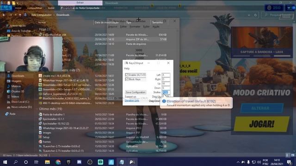Click Save Configuration button

136,92
